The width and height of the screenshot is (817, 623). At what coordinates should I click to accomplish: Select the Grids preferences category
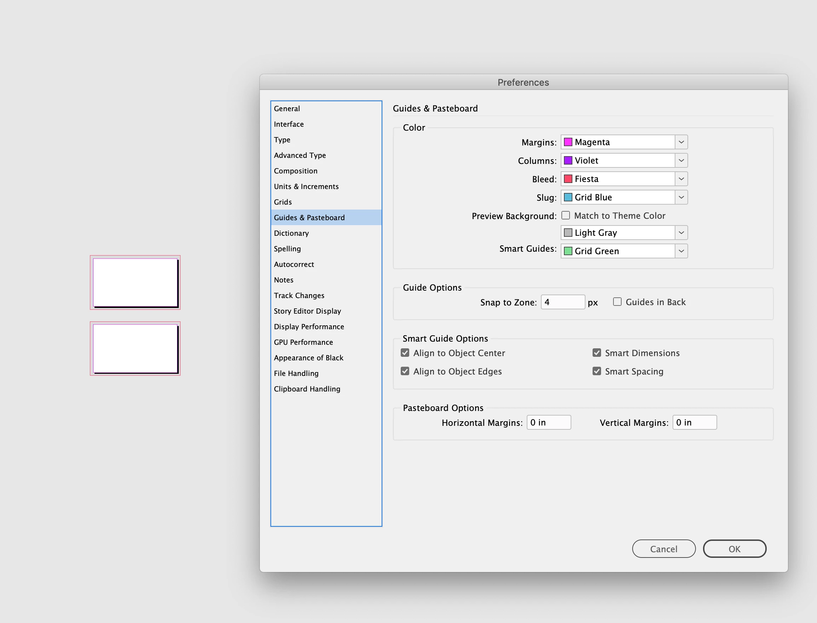click(x=283, y=202)
